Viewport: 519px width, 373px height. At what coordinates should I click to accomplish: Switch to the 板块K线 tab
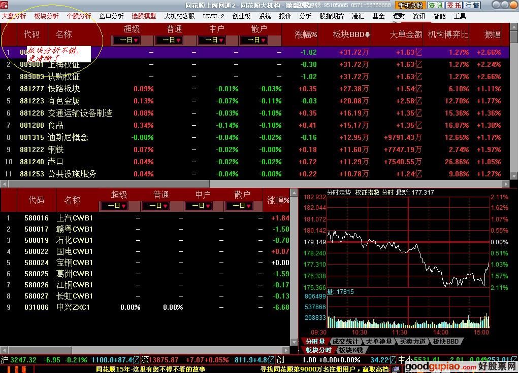click(351, 350)
